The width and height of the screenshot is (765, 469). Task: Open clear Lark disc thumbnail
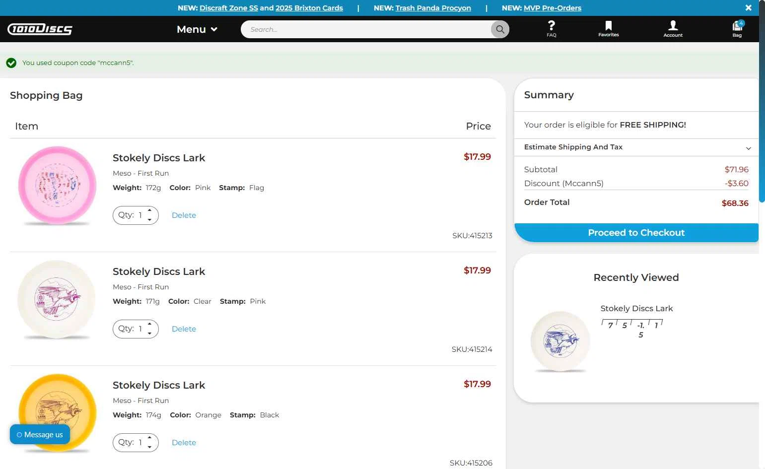[x=57, y=299]
